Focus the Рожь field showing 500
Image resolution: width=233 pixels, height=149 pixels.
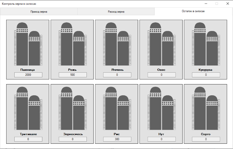click(72, 75)
